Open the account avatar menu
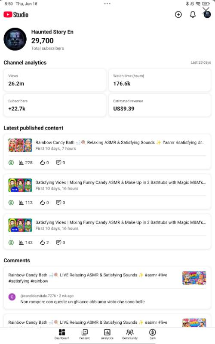 [x=207, y=15]
